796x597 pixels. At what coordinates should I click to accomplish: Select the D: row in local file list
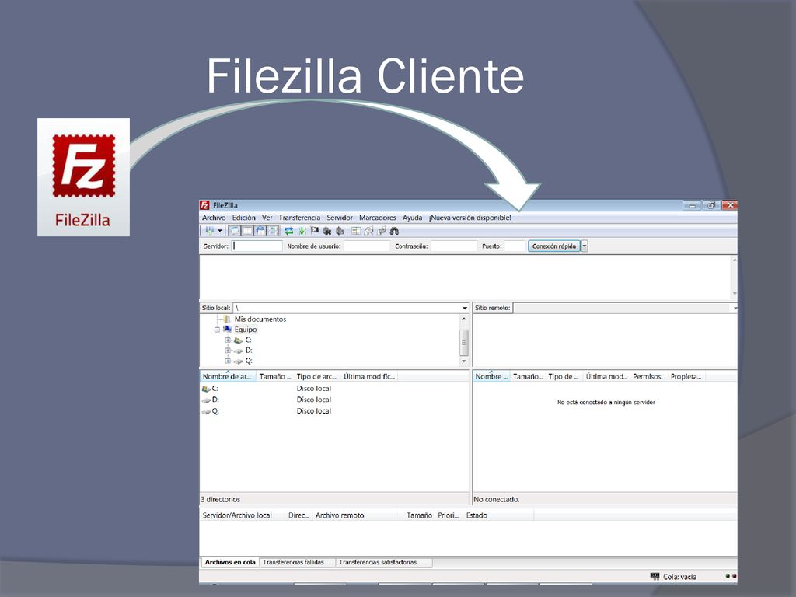click(x=334, y=400)
